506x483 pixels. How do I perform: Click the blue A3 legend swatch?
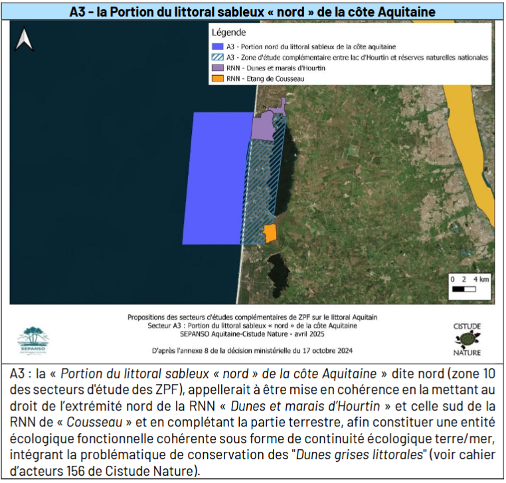[218, 47]
